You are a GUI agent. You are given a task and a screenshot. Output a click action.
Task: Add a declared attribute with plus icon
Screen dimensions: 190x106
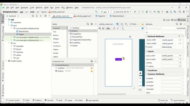(179, 36)
